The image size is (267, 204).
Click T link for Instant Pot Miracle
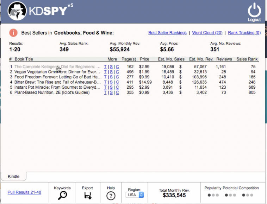pos(105,87)
